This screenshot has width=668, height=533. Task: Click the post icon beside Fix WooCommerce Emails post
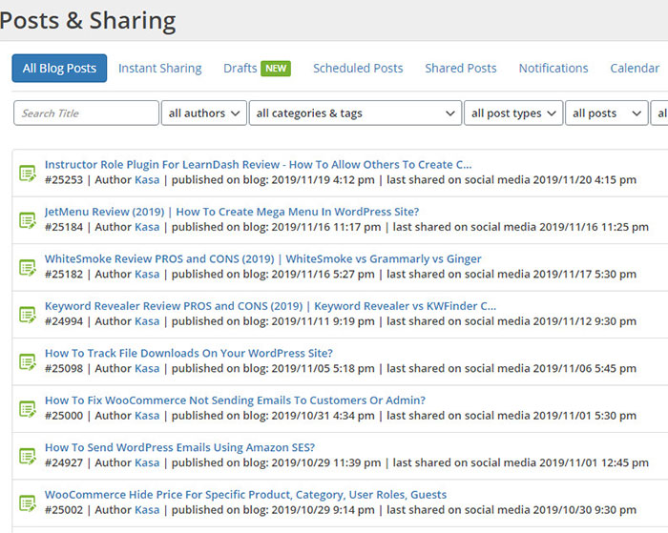[28, 409]
